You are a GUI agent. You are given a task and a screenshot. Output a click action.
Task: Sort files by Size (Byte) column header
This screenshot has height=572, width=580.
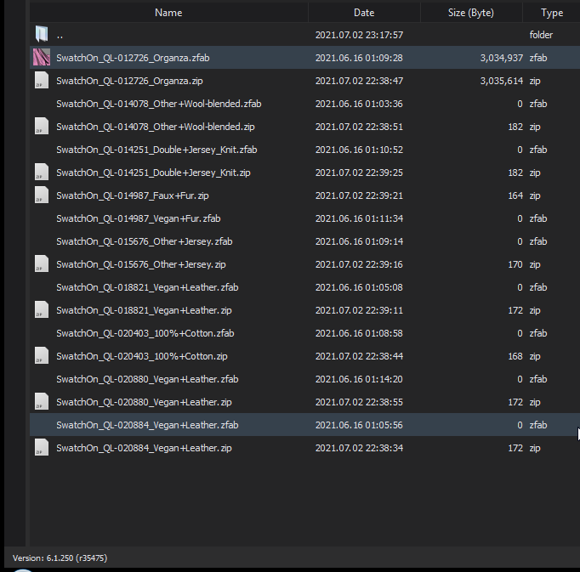coord(471,13)
